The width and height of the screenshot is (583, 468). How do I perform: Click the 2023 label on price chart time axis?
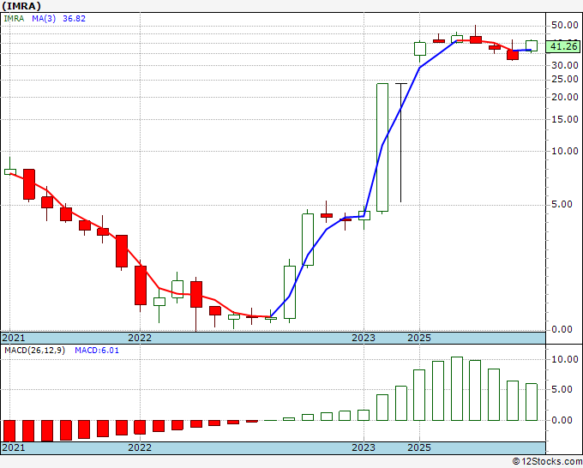click(364, 338)
